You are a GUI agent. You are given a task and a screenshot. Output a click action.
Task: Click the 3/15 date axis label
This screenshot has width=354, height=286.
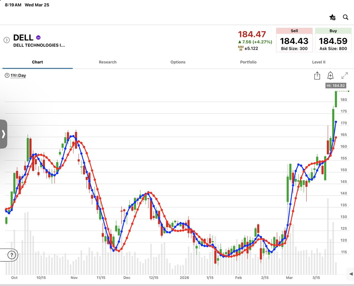316,278
